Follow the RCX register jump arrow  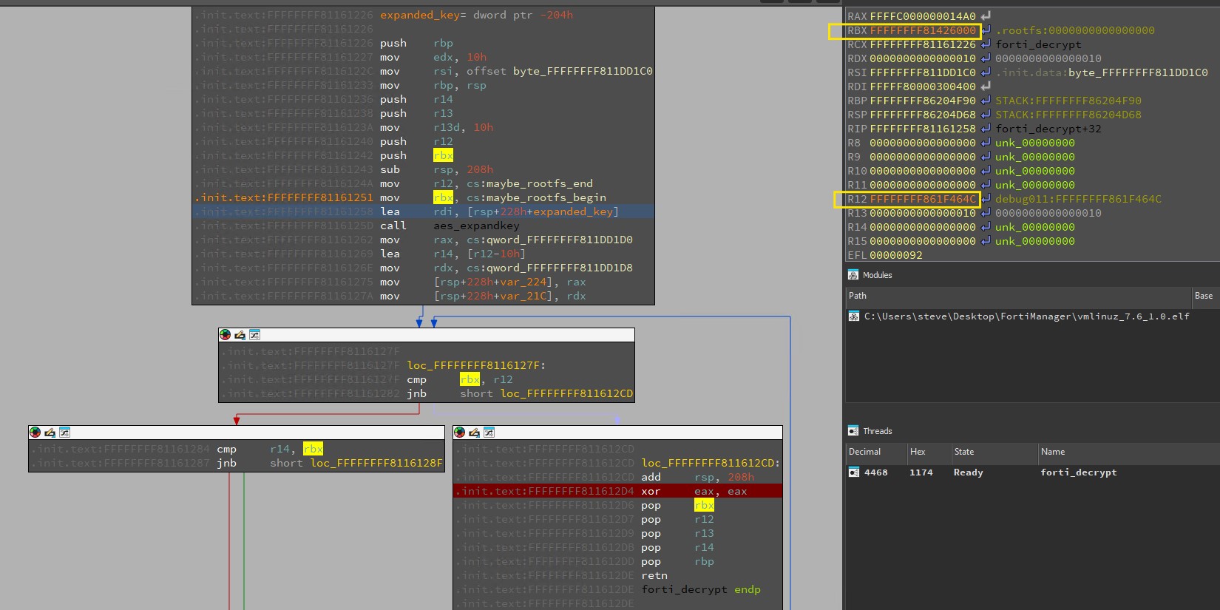(986, 44)
